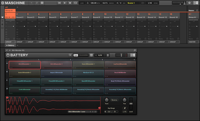200x121 pixels.
Task: Click the Record button in transport
Action: coord(70,3)
